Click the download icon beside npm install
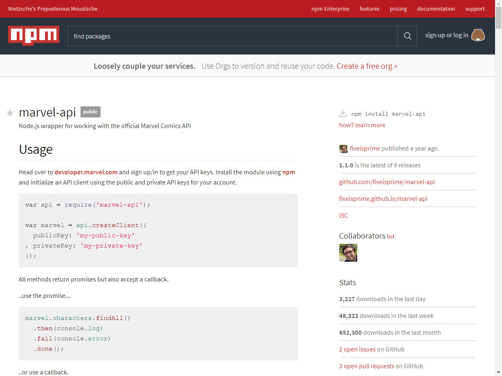The width and height of the screenshot is (502, 376). pyautogui.click(x=343, y=114)
